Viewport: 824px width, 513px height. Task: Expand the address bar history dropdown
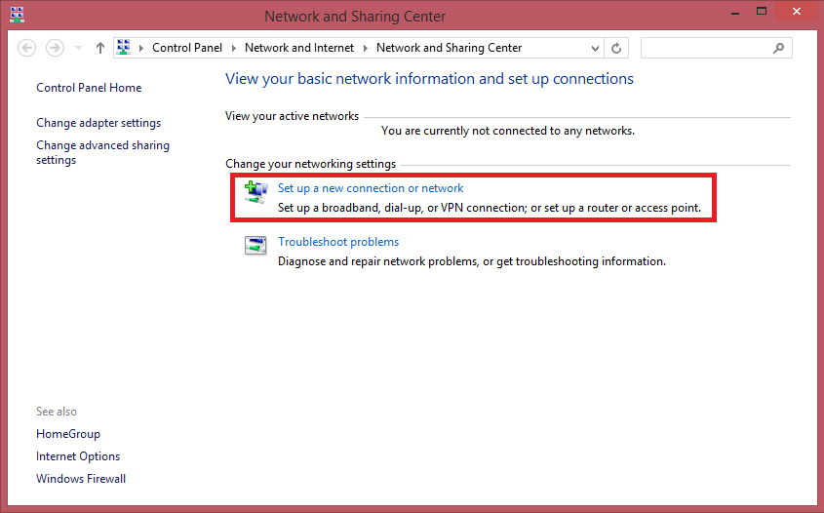point(596,48)
